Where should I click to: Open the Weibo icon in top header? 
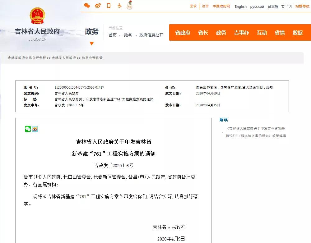(98, 6)
